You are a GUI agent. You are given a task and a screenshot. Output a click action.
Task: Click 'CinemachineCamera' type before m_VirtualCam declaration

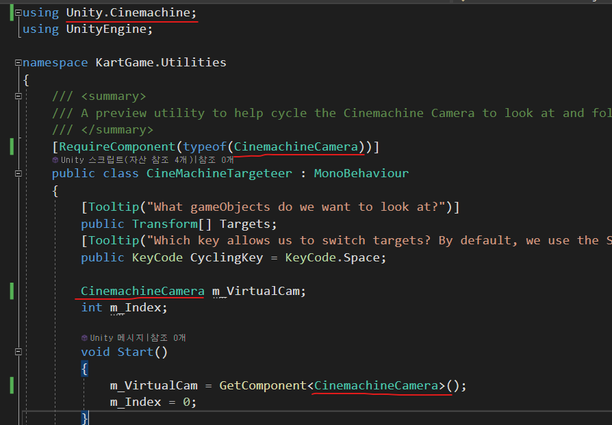142,291
